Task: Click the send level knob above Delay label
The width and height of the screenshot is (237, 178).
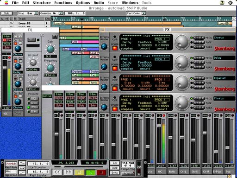Action: coord(18,67)
